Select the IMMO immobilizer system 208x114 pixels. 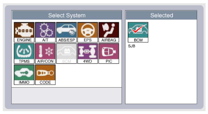tap(24, 75)
